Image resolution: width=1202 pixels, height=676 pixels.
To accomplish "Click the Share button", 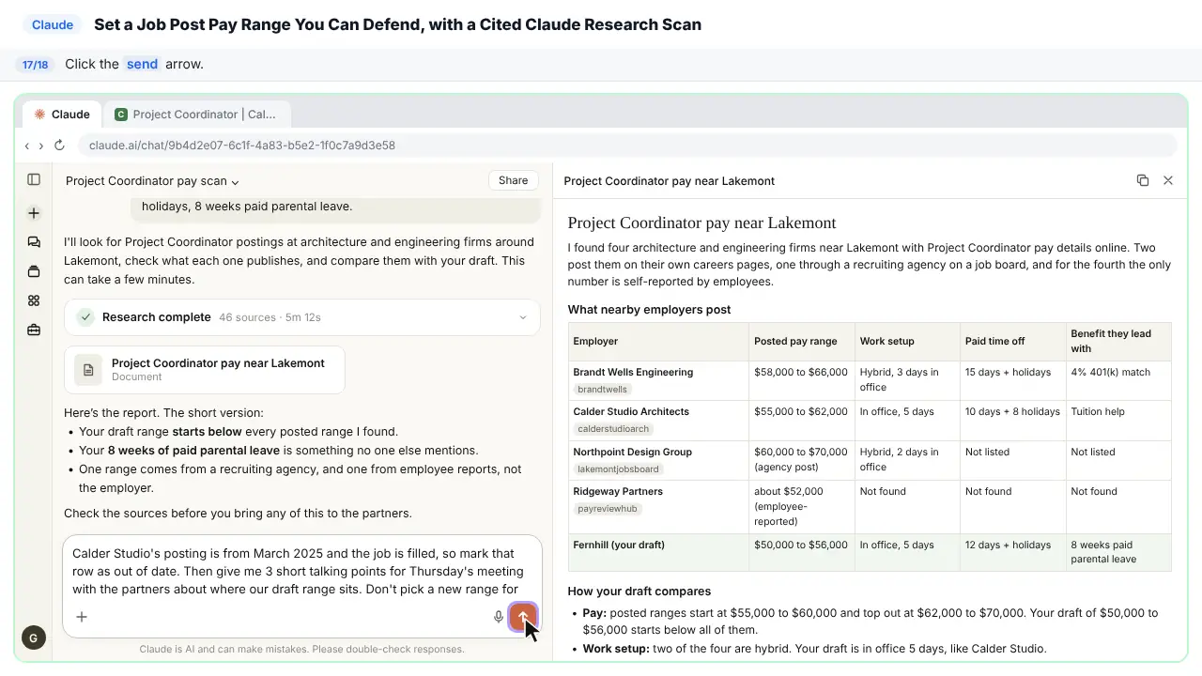I will pyautogui.click(x=513, y=180).
